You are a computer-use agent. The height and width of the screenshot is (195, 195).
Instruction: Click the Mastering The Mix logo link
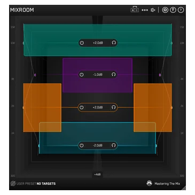[163, 183]
